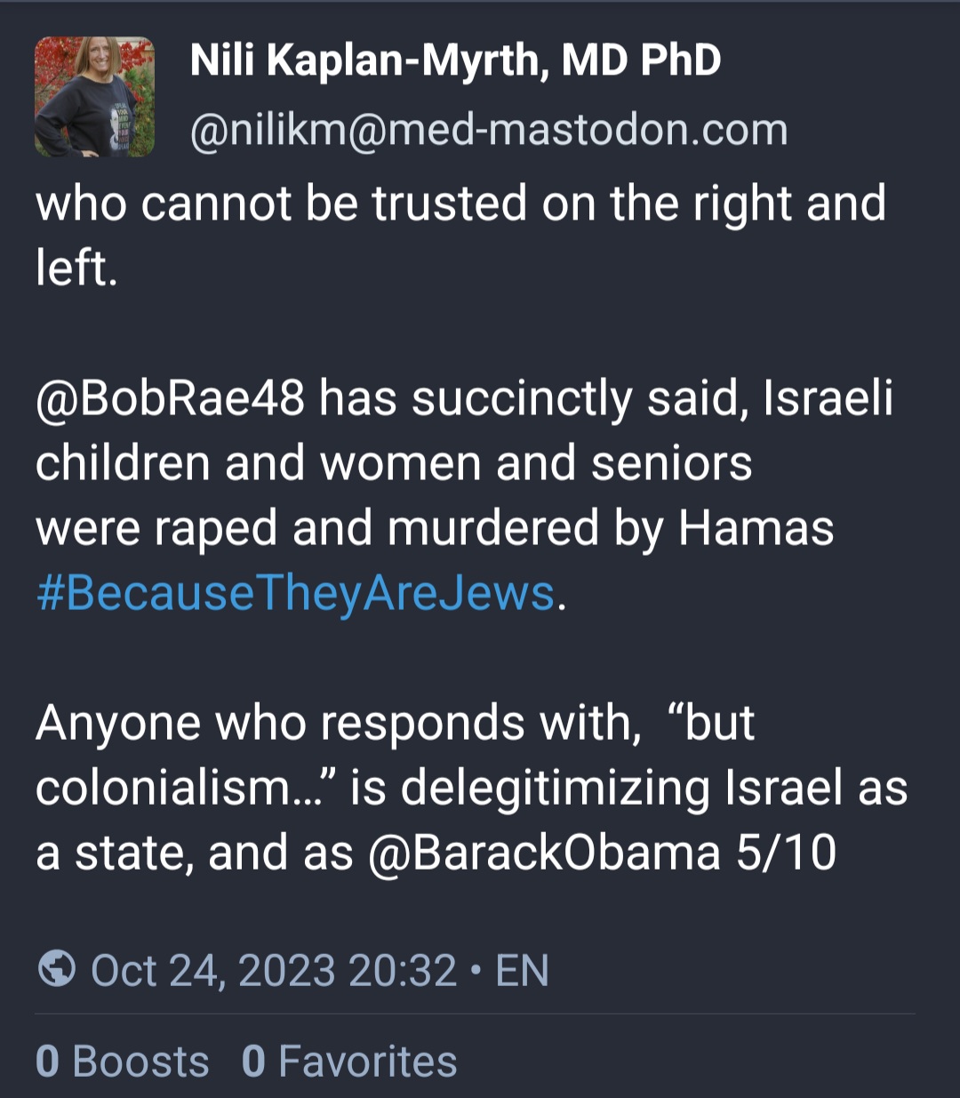
Task: View the 0 Favorites list
Action: pyautogui.click(x=349, y=1062)
